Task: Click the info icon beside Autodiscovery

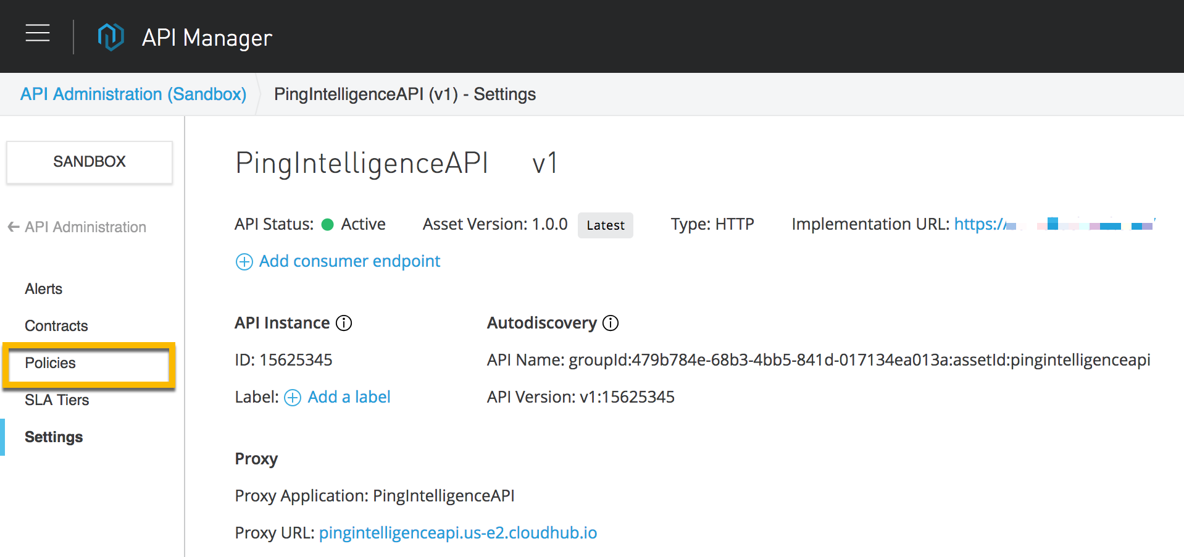Action: (611, 323)
